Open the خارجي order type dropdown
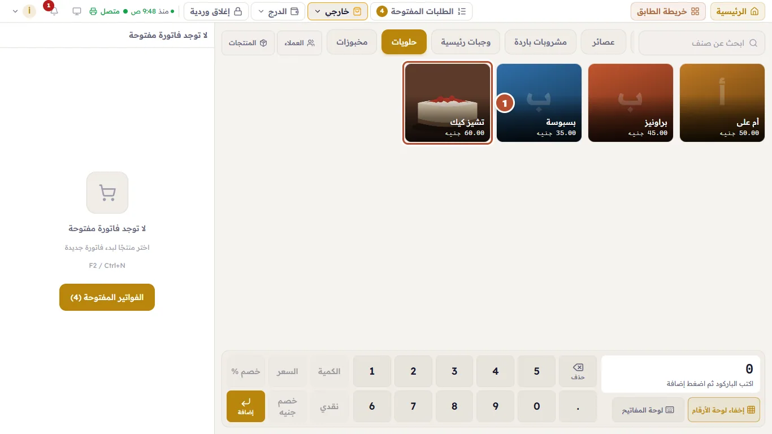772x434 pixels. tap(338, 11)
